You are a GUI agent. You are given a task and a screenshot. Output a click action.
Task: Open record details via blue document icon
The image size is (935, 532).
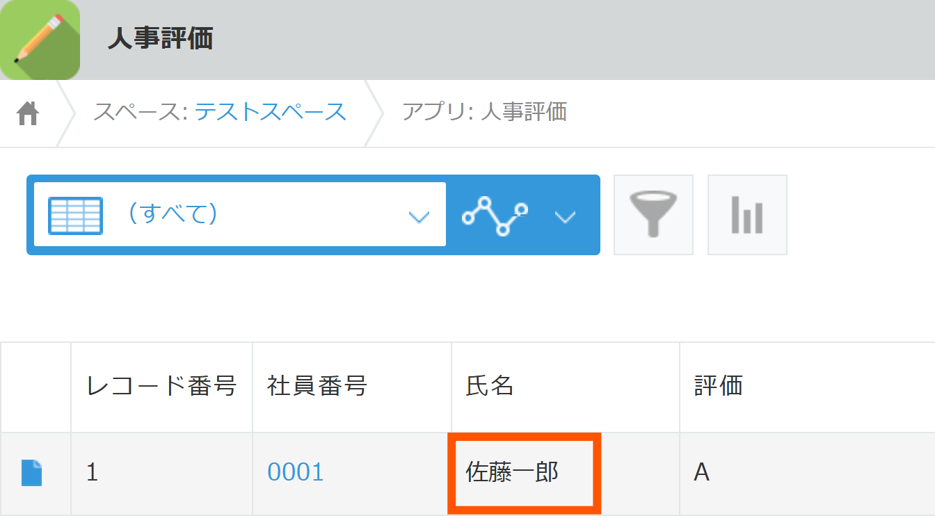click(x=32, y=473)
